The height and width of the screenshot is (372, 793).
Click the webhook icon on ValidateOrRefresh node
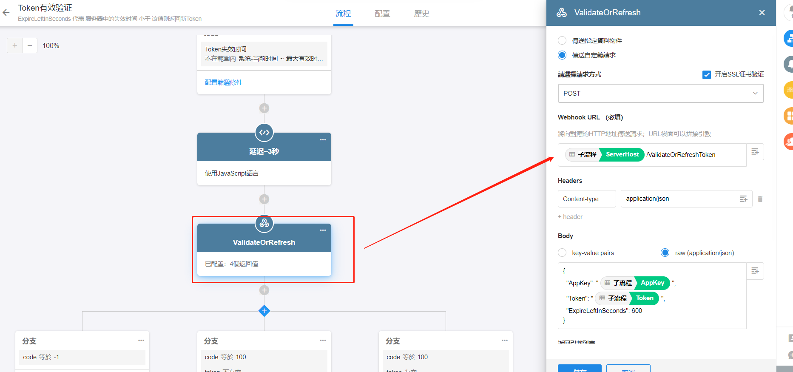coord(264,224)
